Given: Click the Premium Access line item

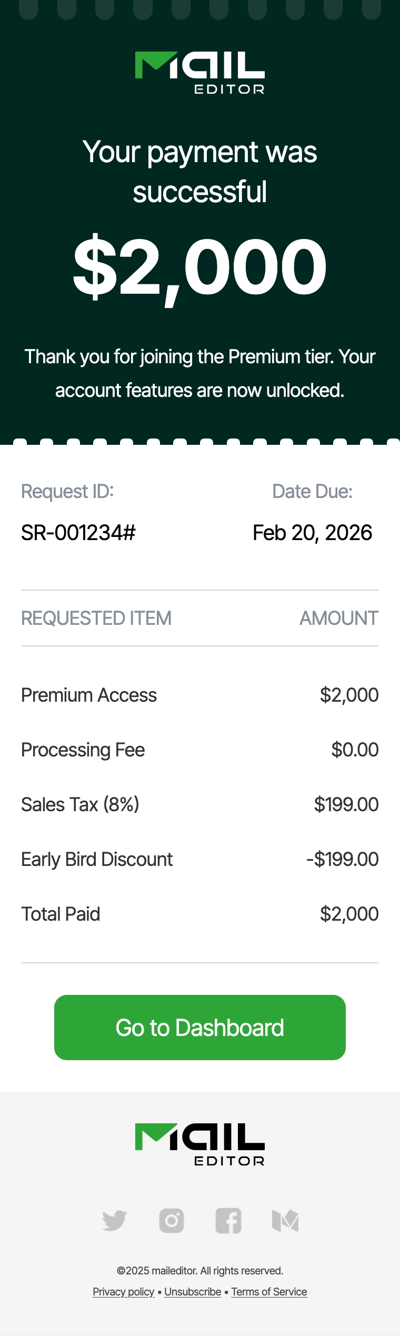Looking at the screenshot, I should click(89, 695).
